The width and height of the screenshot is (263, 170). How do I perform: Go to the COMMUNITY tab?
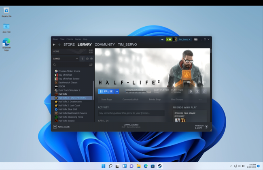(105, 45)
